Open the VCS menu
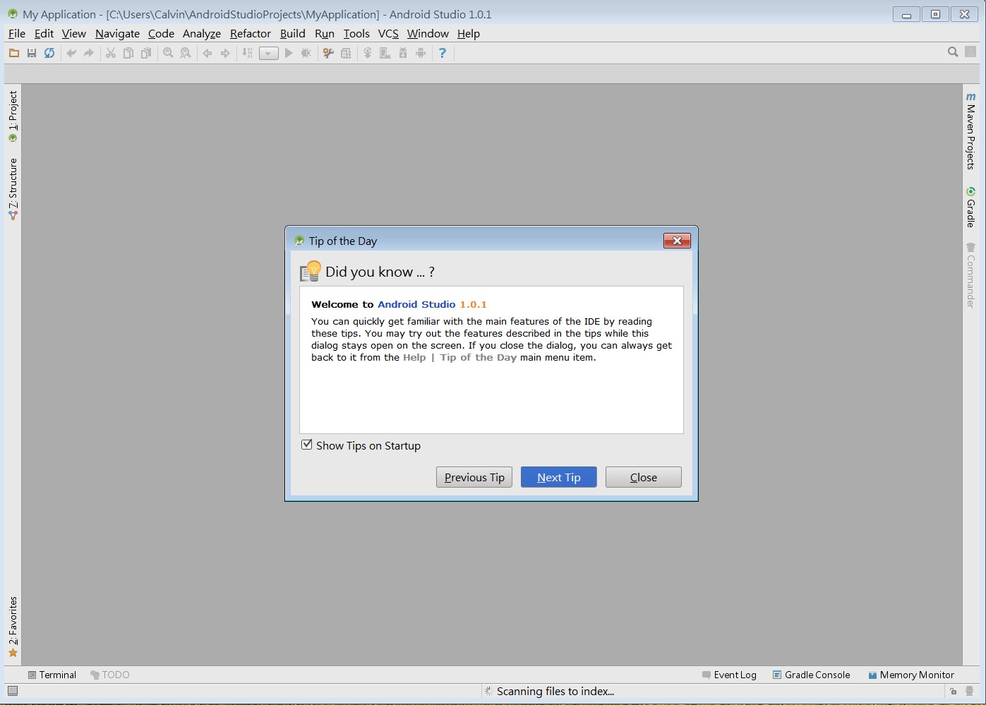The width and height of the screenshot is (986, 705). coord(388,33)
